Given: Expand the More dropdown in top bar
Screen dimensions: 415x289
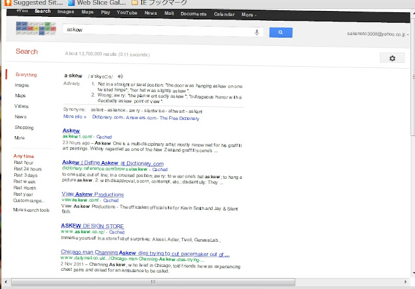Looking at the screenshot, I should [x=249, y=15].
